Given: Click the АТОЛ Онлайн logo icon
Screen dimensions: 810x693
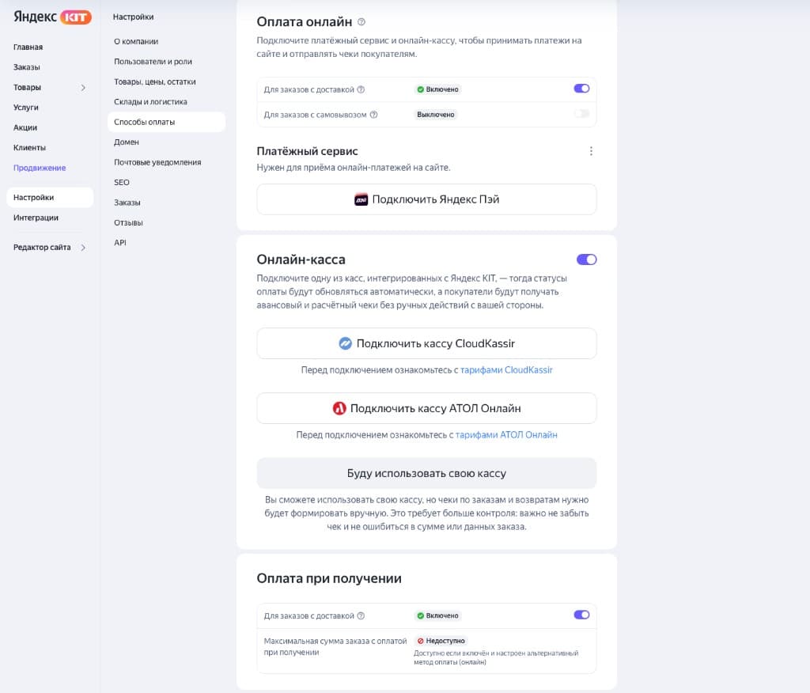Looking at the screenshot, I should pyautogui.click(x=339, y=408).
